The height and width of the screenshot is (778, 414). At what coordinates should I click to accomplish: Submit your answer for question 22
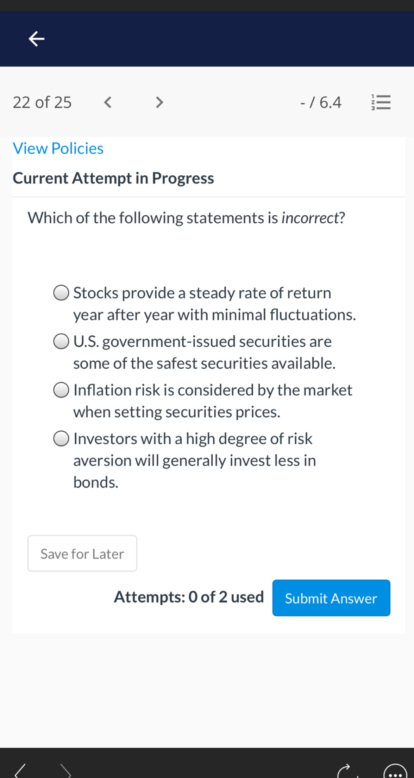331,598
